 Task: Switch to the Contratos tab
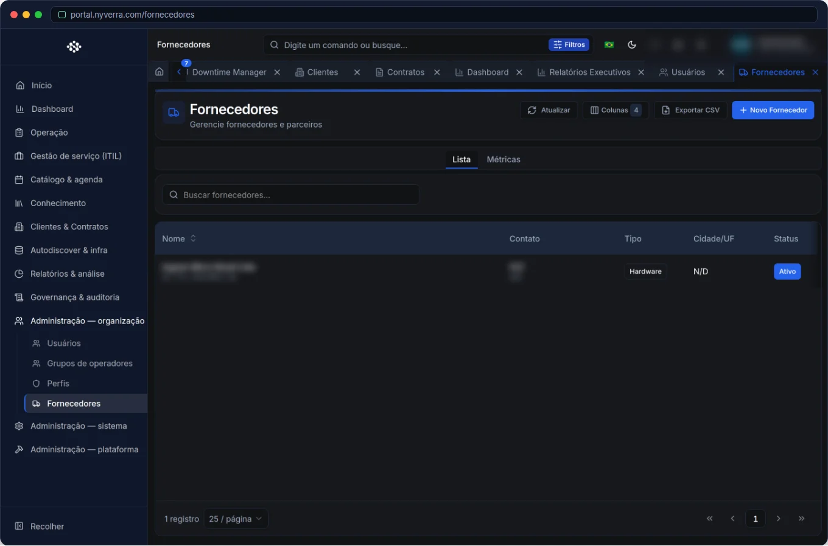[400, 72]
